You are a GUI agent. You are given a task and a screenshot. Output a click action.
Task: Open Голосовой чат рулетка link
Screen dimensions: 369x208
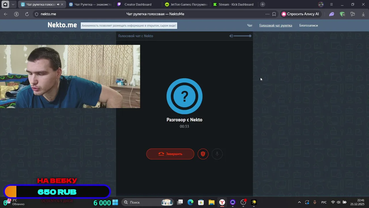(x=276, y=25)
